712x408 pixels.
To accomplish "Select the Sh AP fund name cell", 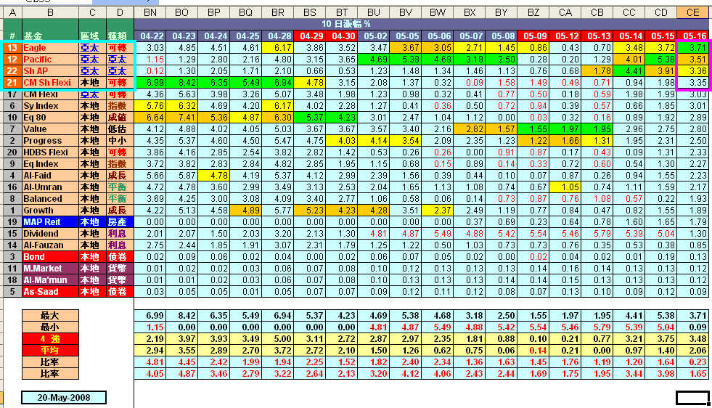I will 50,71.
